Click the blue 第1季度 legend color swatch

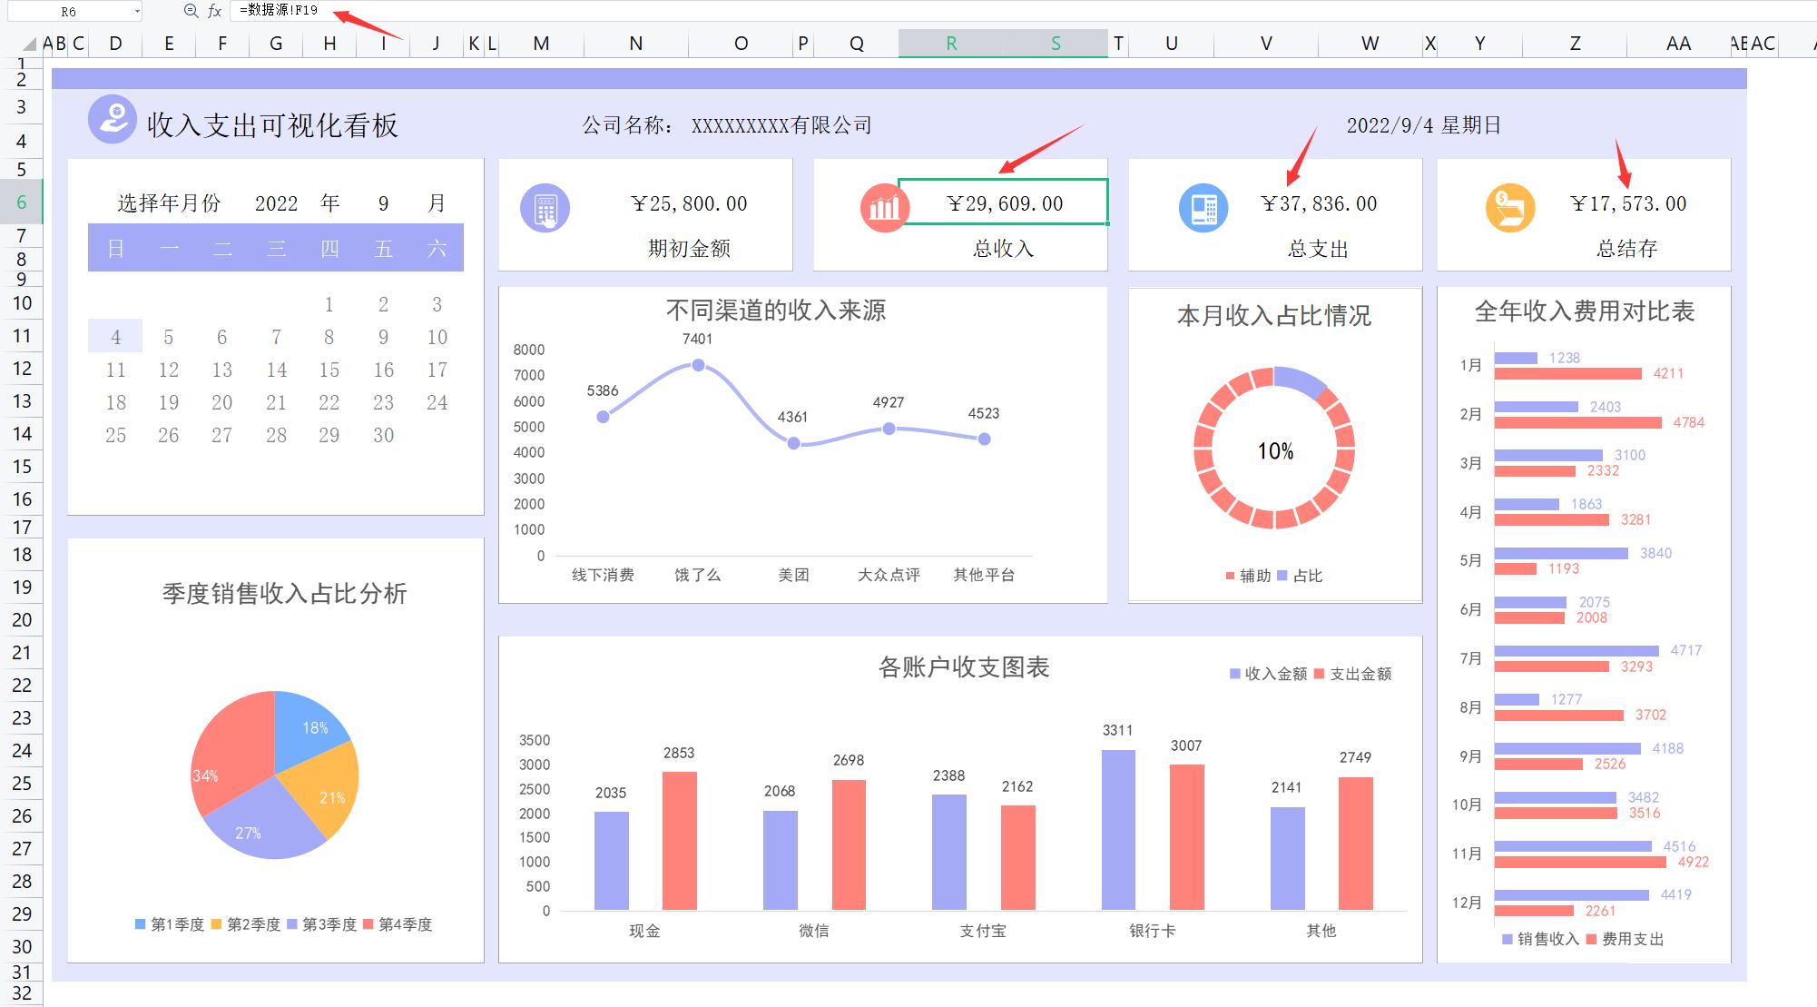click(142, 925)
